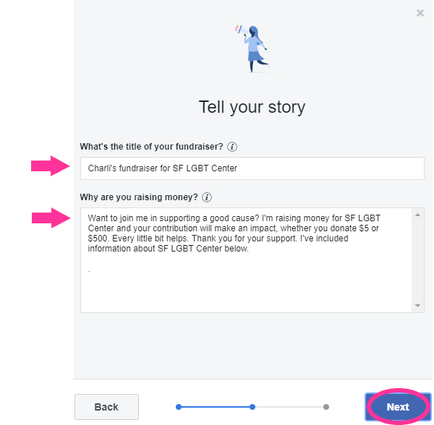This screenshot has height=425, width=434.
Task: Click the gray progress line before last step
Action: (x=289, y=407)
